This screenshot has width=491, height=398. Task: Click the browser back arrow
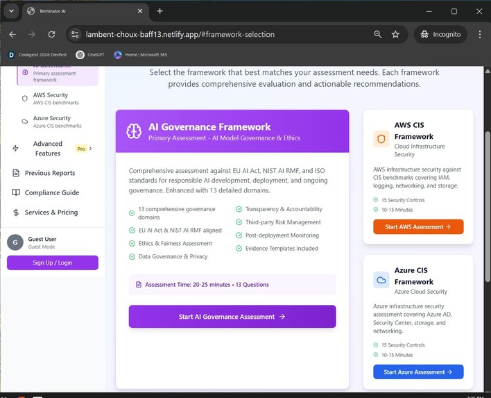coord(12,35)
